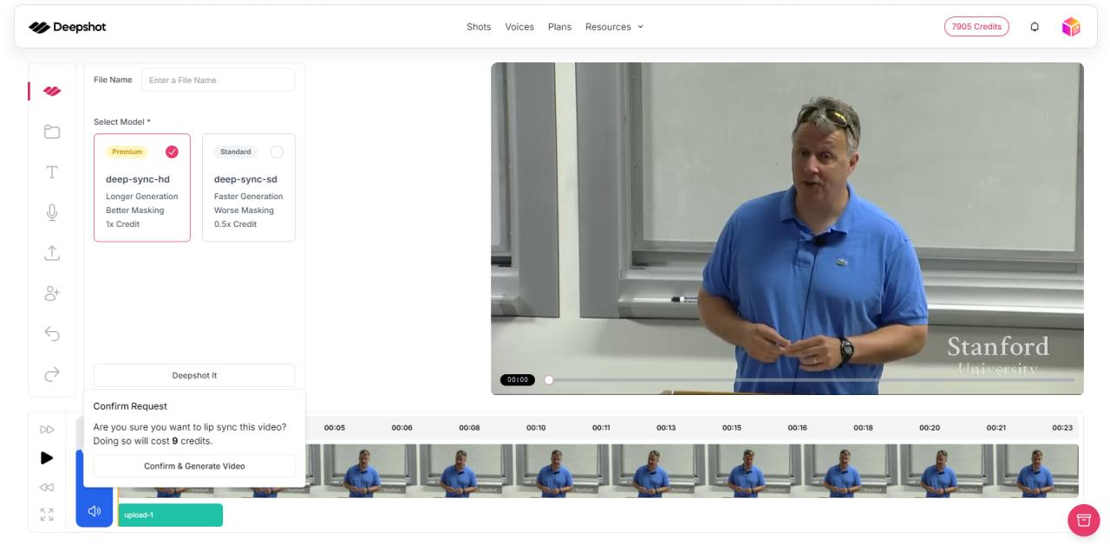Click the Confirm Request heading

130,406
